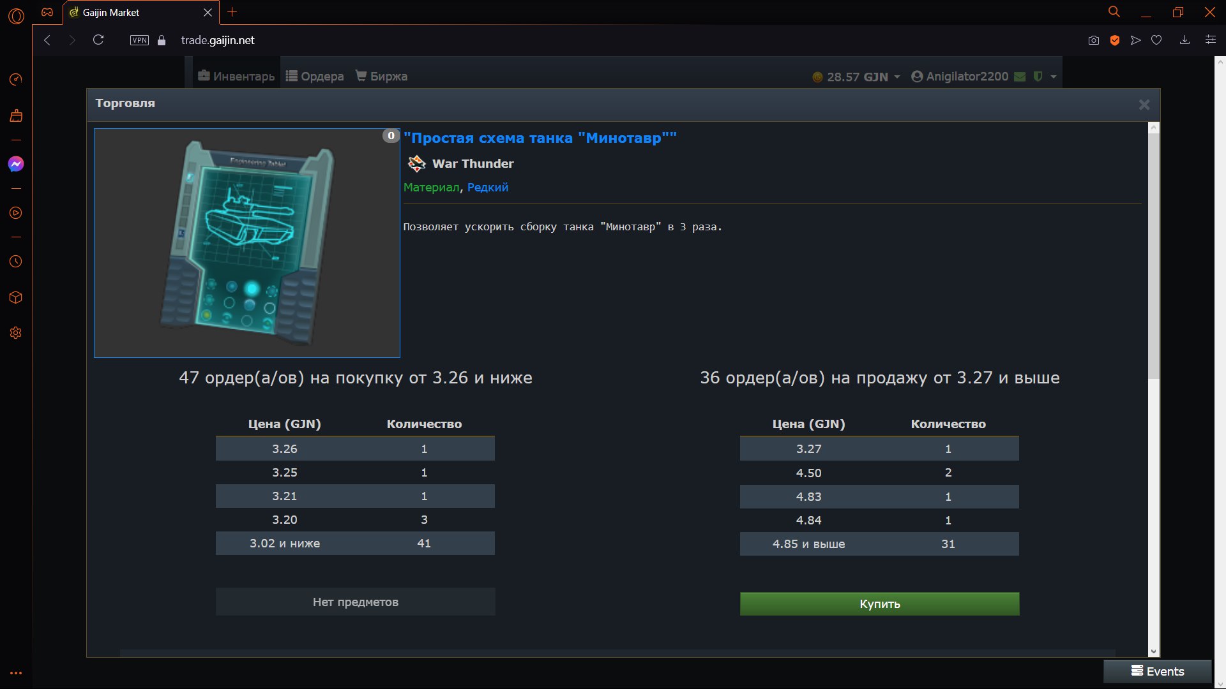
Task: Search tabs with magnifier icon
Action: (1114, 12)
